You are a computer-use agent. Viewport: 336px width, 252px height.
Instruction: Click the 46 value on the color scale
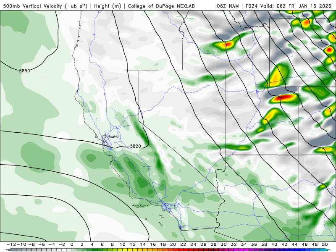[x=304, y=244]
